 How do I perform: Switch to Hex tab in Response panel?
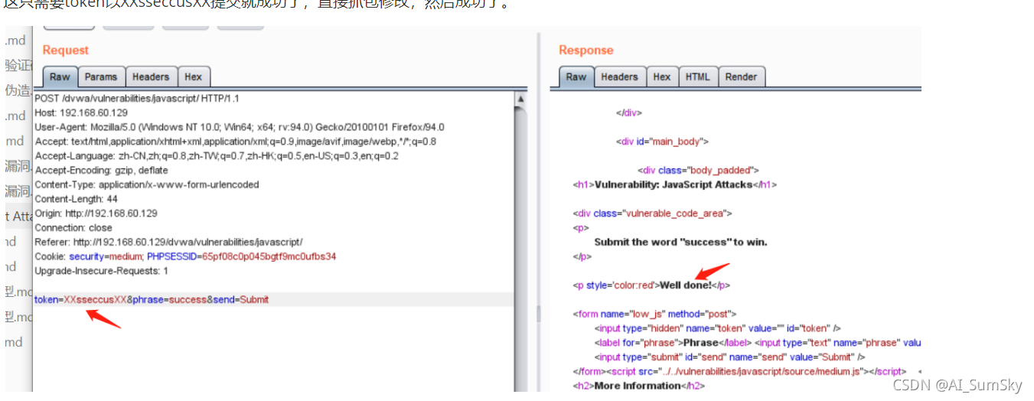point(662,77)
